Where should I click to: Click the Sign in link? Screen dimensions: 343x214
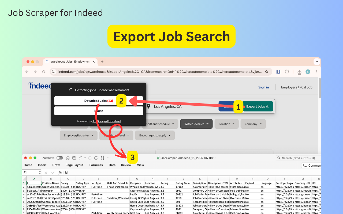click(x=264, y=87)
